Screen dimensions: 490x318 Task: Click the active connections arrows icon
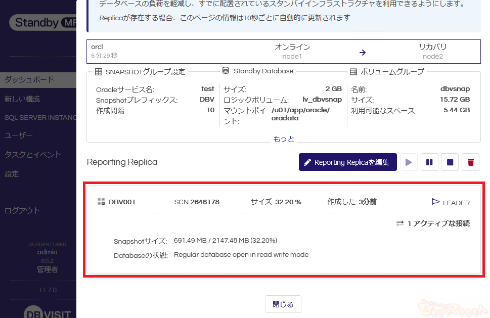(400, 223)
